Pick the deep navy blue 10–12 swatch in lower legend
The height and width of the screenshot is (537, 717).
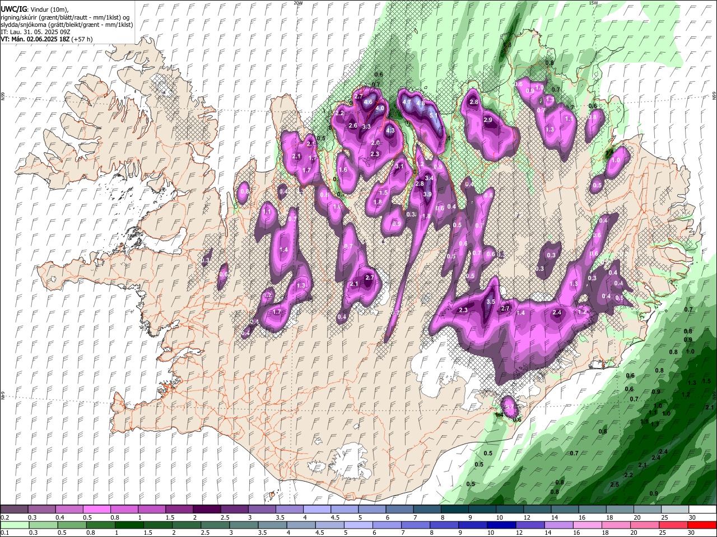[x=502, y=525]
